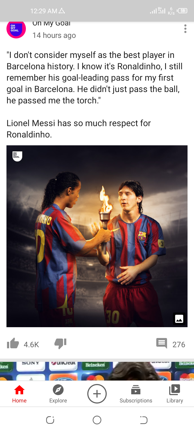The width and height of the screenshot is (194, 433).
Task: Tap the 4.6K likes count
Action: pos(31,345)
